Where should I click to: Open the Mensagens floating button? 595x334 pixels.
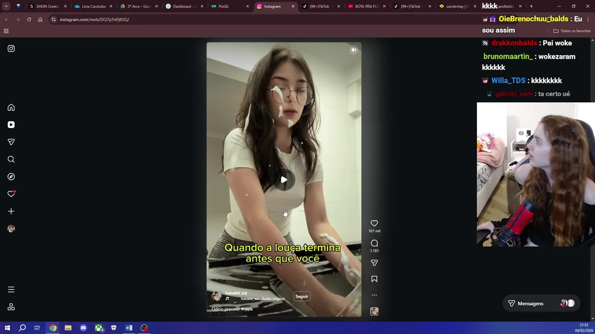pos(541,303)
